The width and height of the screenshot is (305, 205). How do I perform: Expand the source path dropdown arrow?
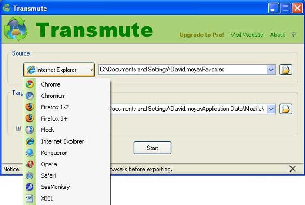pyautogui.click(x=271, y=70)
